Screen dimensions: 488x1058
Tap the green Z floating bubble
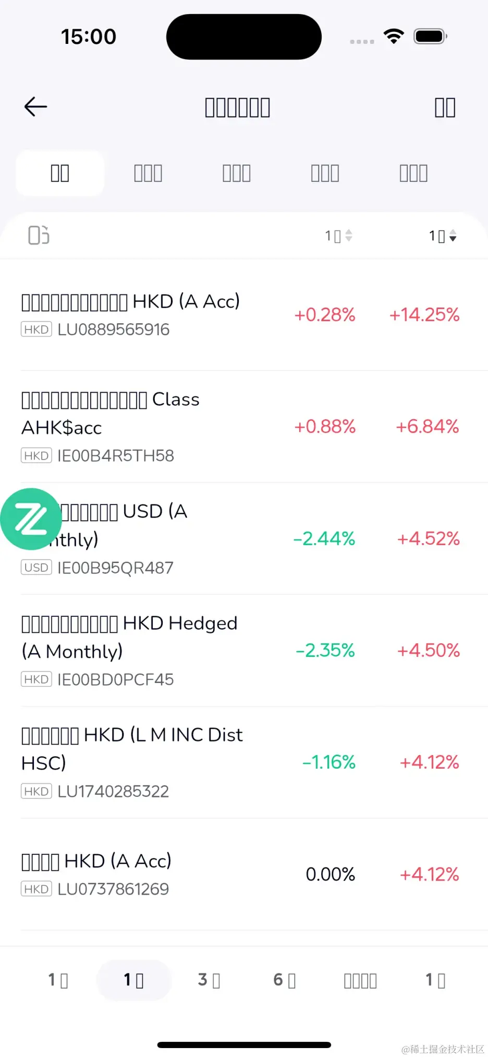[x=31, y=519]
